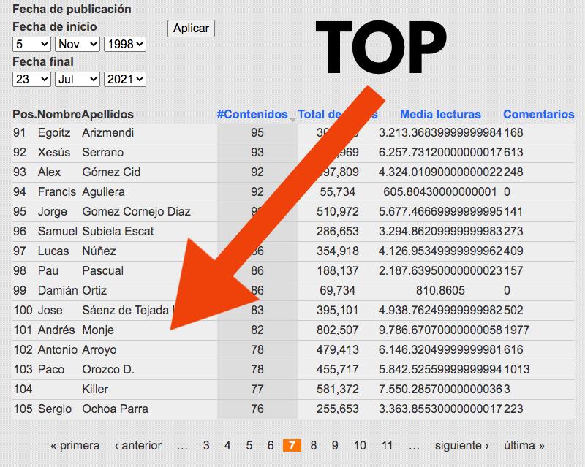The height and width of the screenshot is (467, 585).
Task: Open the start date day dropdown
Action: point(31,45)
